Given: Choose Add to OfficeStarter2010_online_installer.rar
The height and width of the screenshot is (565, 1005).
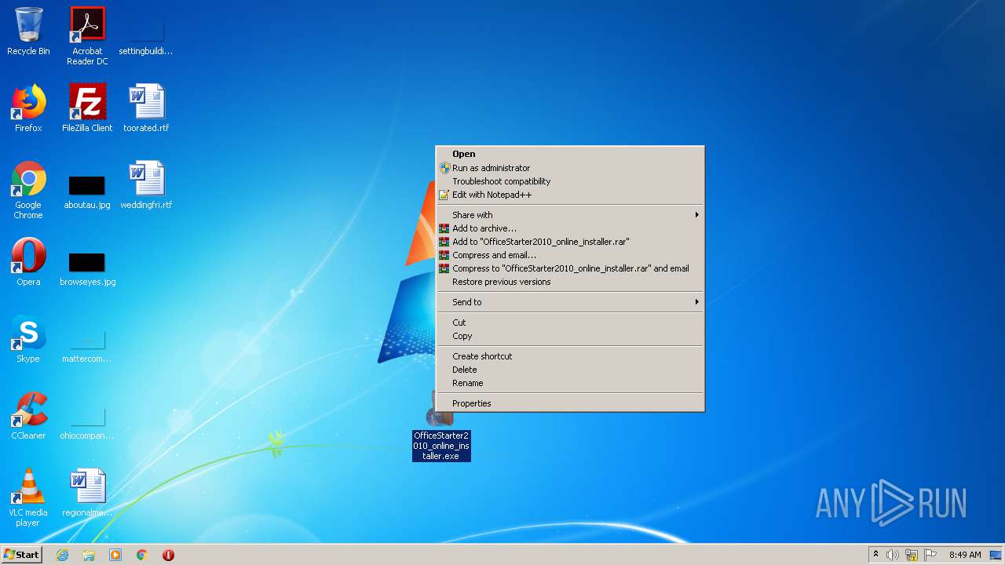Looking at the screenshot, I should tap(570, 242).
